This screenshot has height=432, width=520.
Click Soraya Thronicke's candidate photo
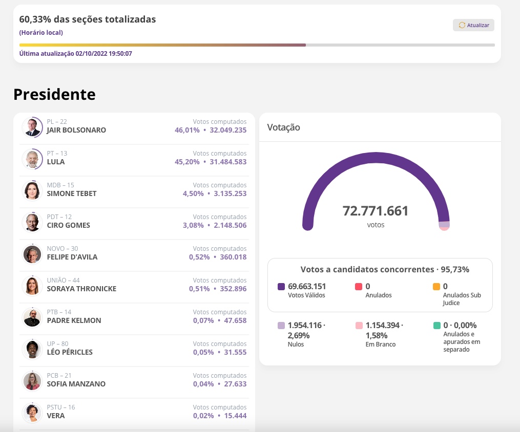[x=32, y=285]
